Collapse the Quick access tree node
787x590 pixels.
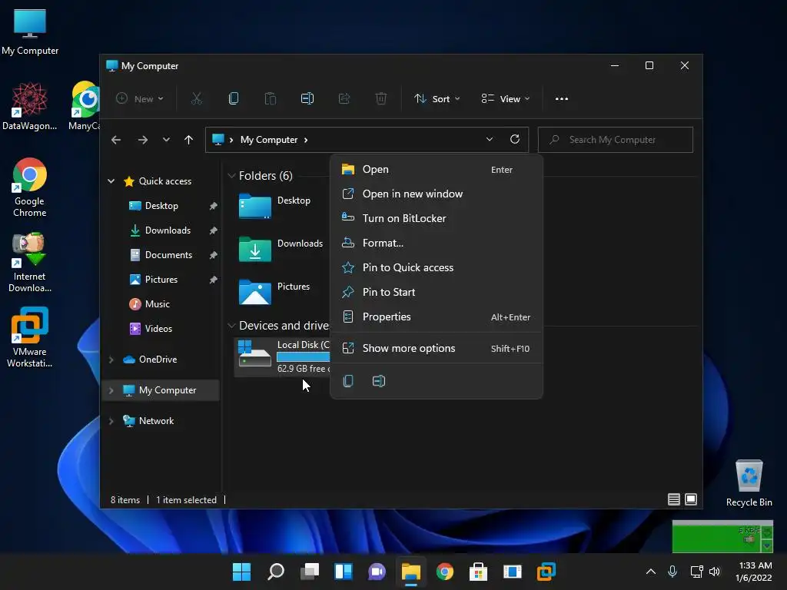click(111, 181)
